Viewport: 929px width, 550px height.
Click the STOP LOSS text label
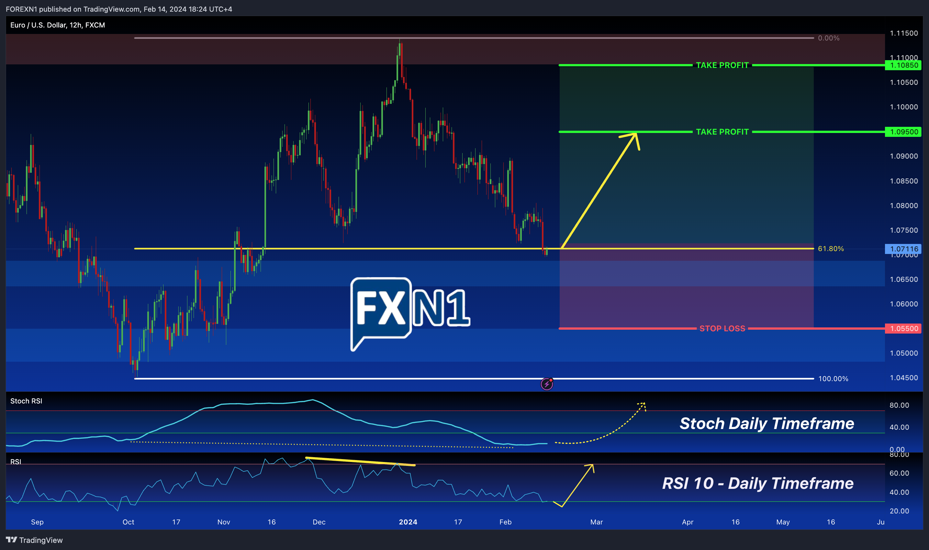(722, 328)
